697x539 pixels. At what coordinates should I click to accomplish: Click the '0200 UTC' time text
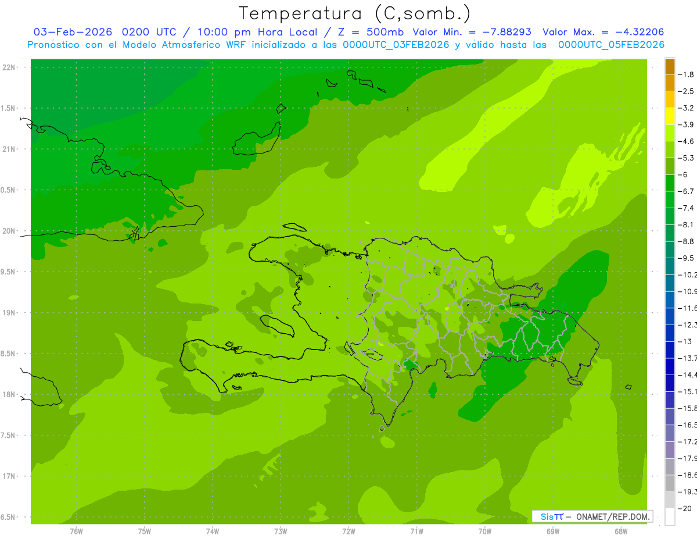point(149,32)
